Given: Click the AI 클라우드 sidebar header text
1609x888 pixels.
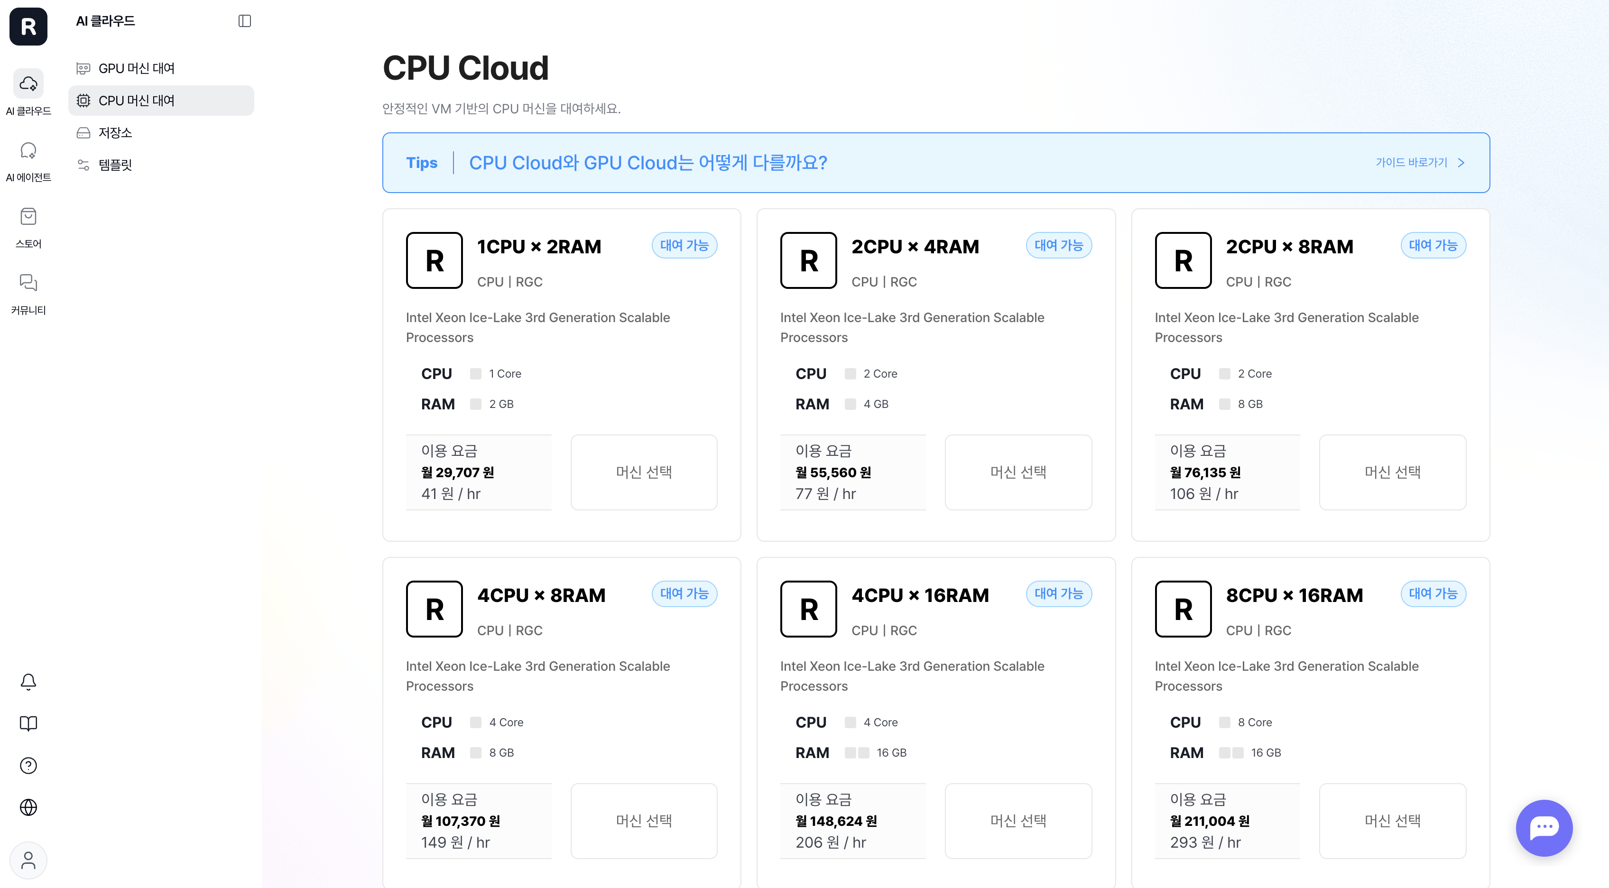Looking at the screenshot, I should coord(105,21).
